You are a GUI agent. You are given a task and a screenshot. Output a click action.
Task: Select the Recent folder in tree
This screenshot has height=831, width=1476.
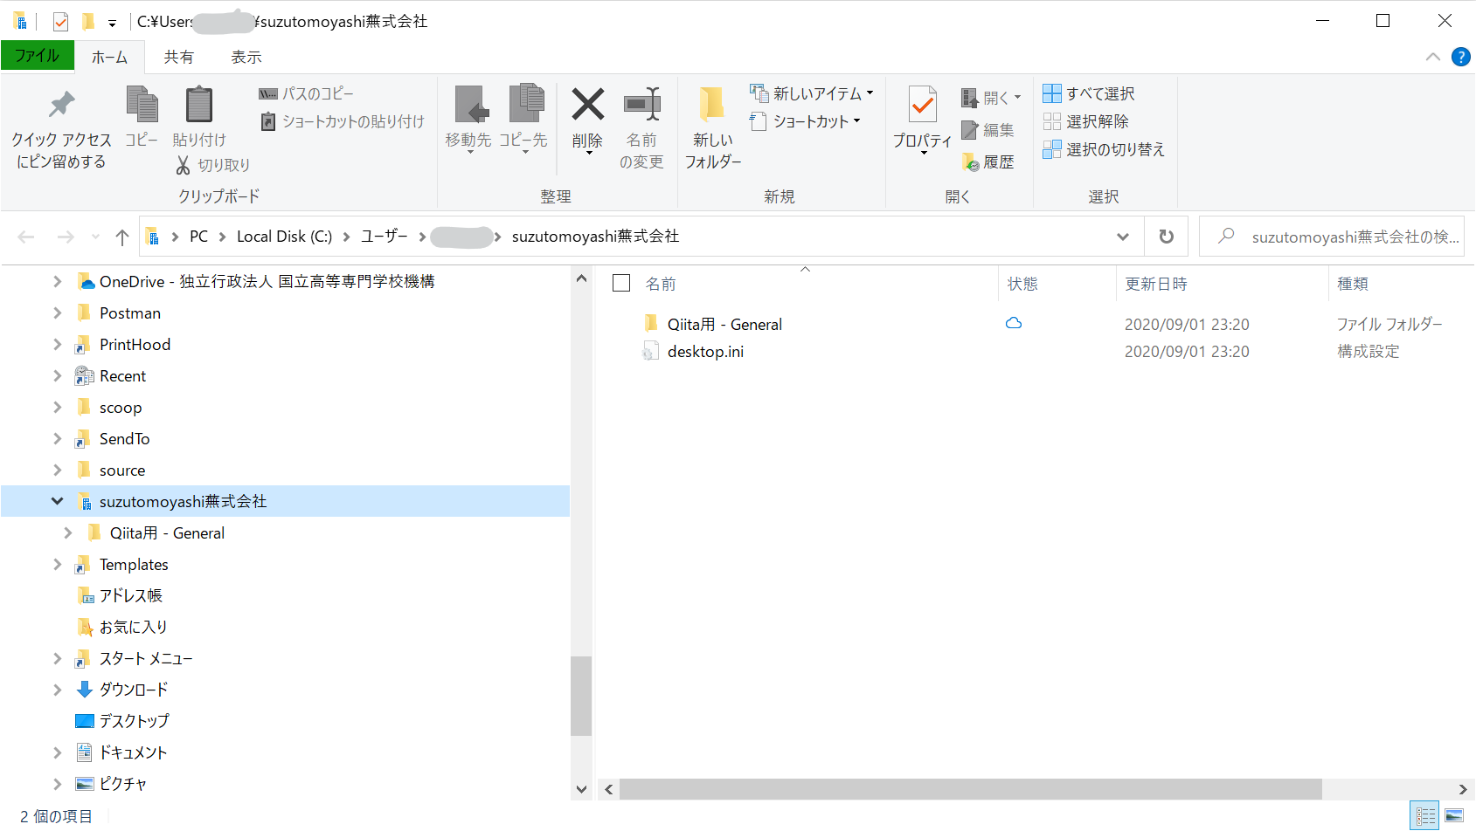pyautogui.click(x=122, y=376)
